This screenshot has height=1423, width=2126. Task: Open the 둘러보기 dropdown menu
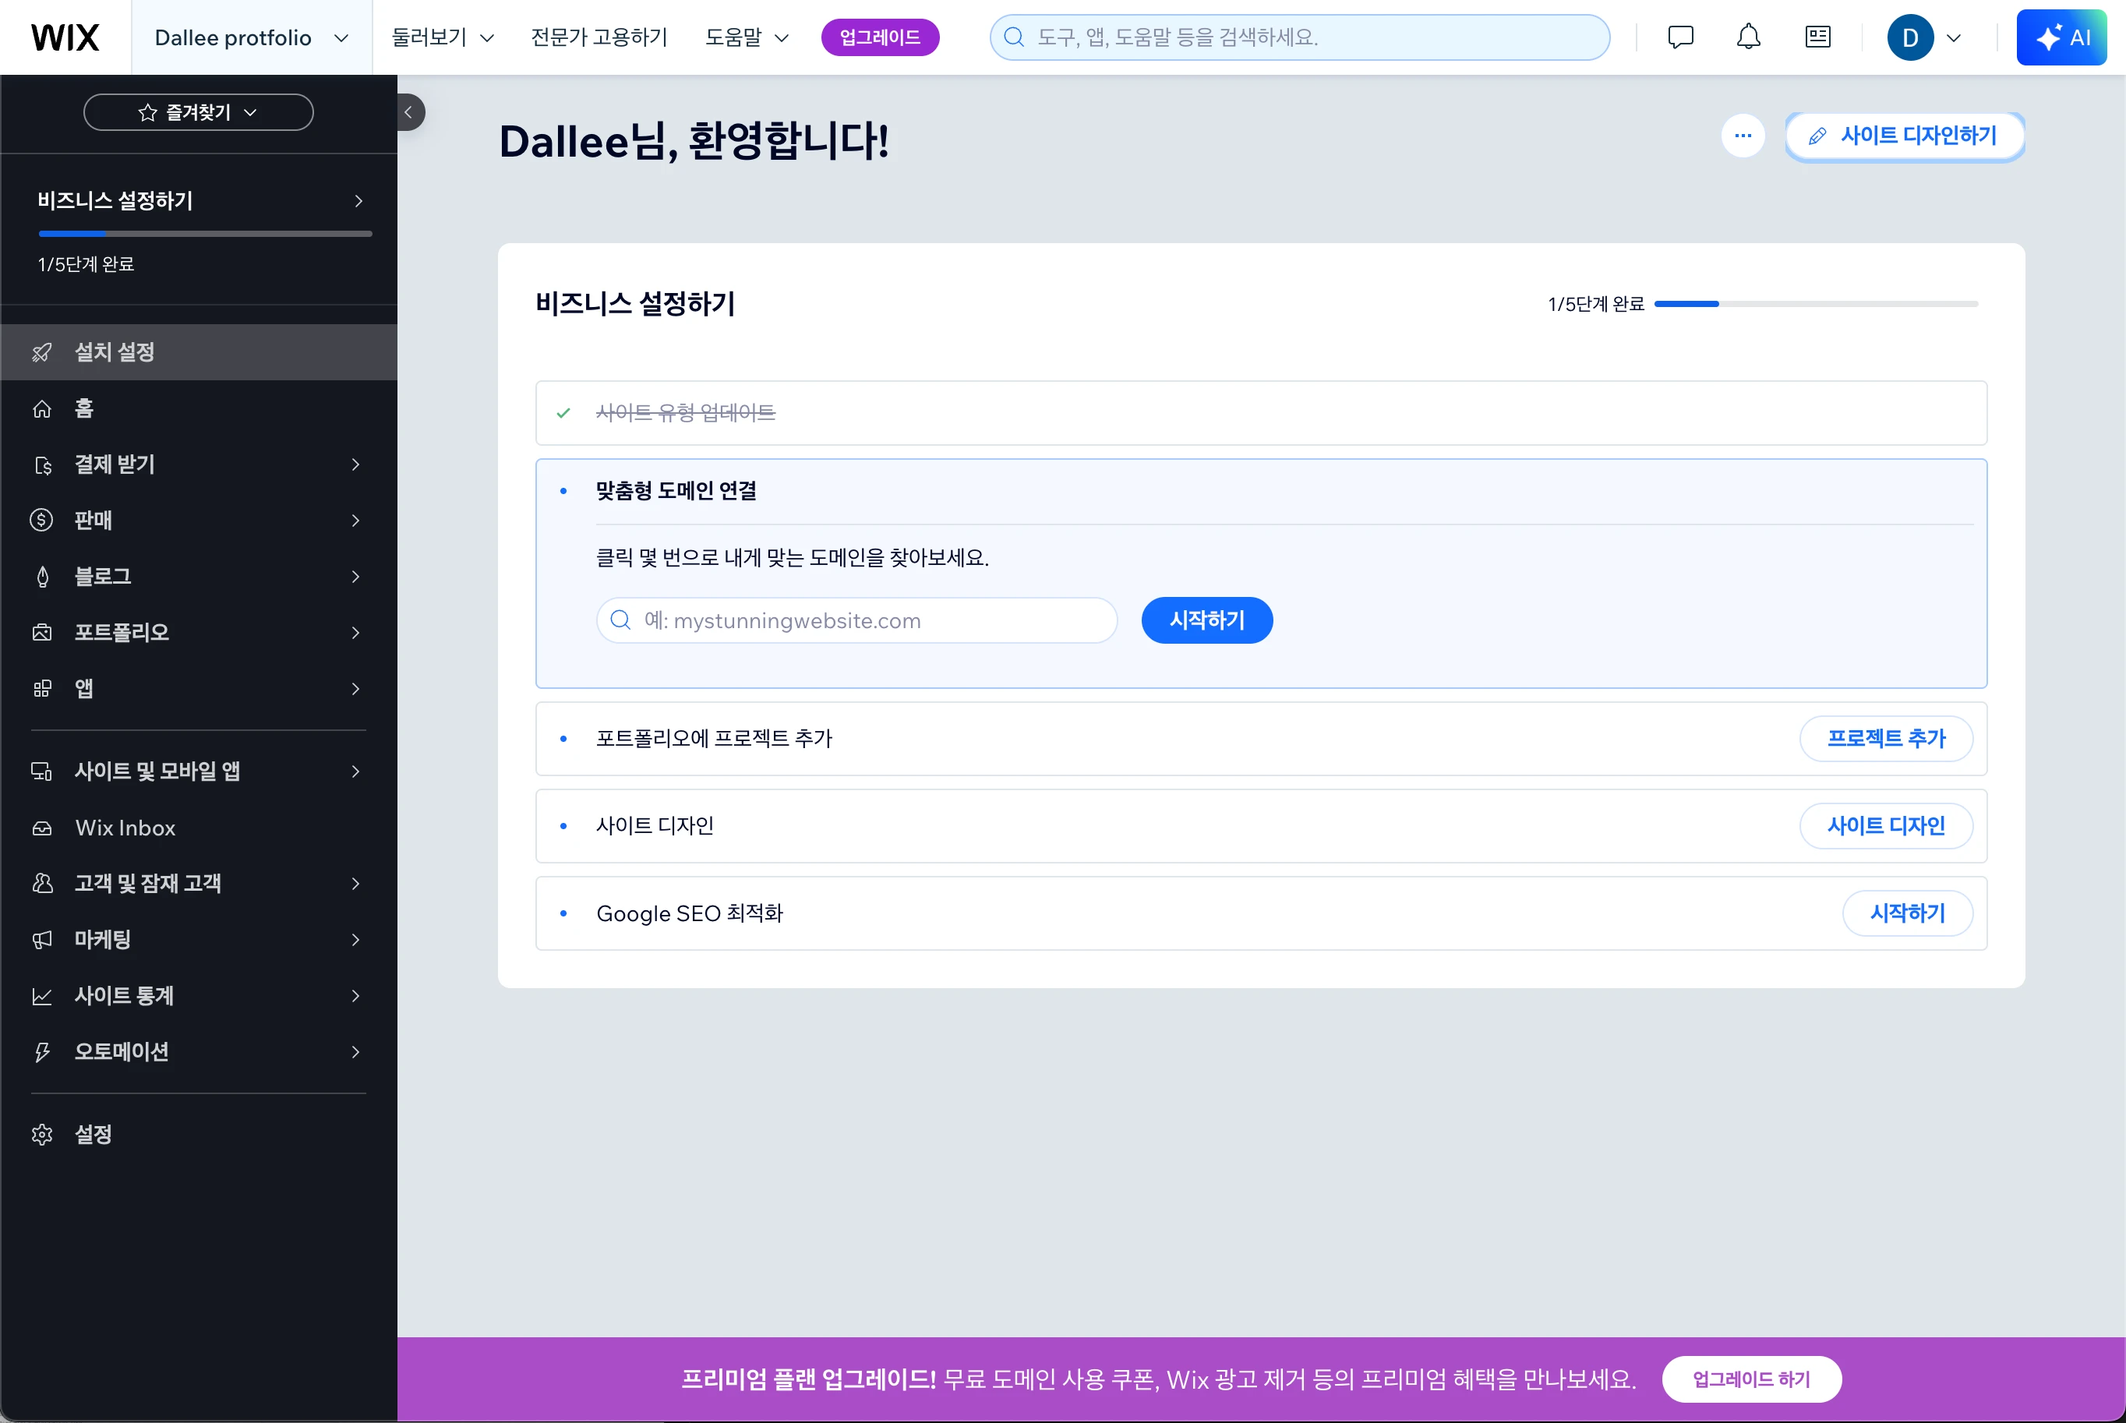click(x=442, y=37)
